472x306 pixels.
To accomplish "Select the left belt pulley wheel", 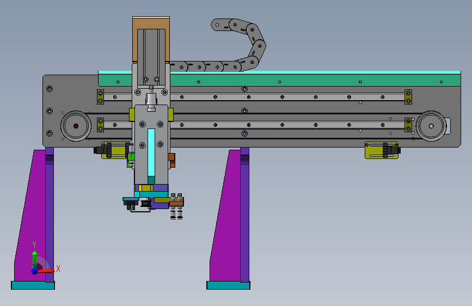I will 76,126.
